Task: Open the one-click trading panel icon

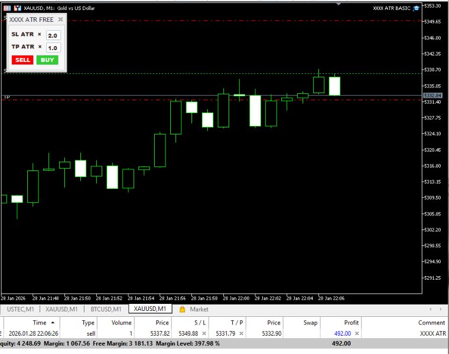Action: pyautogui.click(x=18, y=8)
